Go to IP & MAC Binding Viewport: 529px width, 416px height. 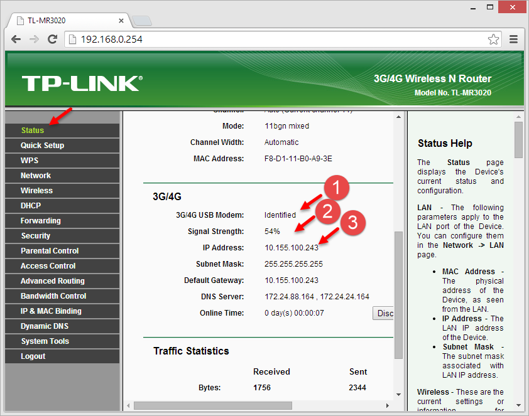pyautogui.click(x=62, y=311)
